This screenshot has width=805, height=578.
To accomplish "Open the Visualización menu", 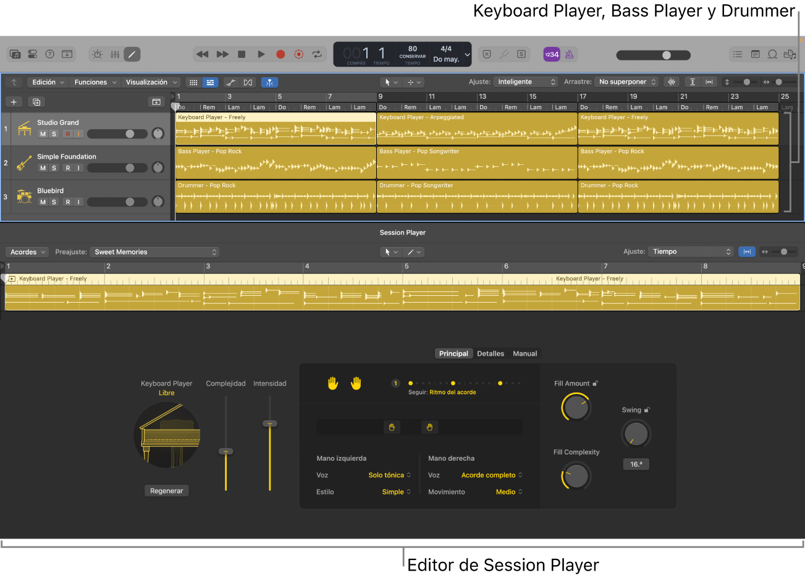I will [x=151, y=82].
